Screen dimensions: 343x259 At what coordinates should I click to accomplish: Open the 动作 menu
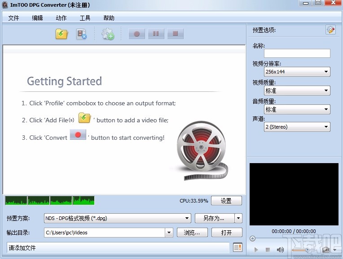point(61,18)
